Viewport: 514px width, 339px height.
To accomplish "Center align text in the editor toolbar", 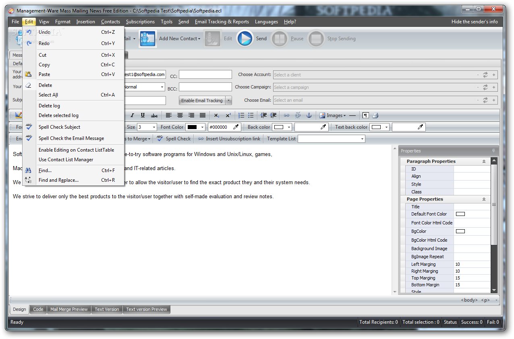I will 180,115.
